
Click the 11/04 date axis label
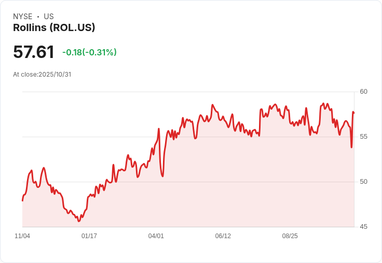click(x=22, y=236)
